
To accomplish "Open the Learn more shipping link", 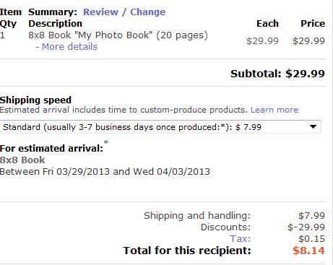I will click(274, 110).
